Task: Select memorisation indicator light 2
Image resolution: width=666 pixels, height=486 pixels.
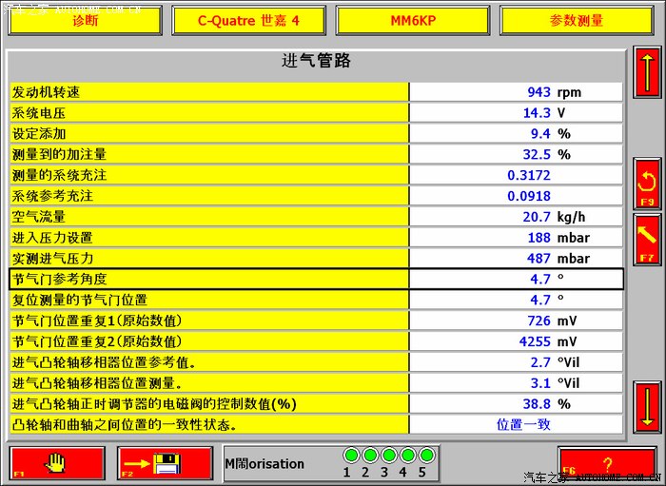Action: [x=369, y=456]
